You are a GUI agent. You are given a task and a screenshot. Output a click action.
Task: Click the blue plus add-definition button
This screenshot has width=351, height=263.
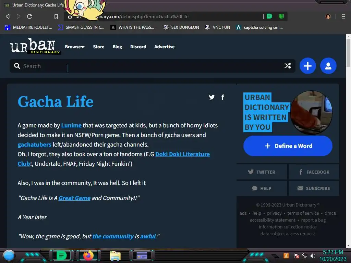307,66
